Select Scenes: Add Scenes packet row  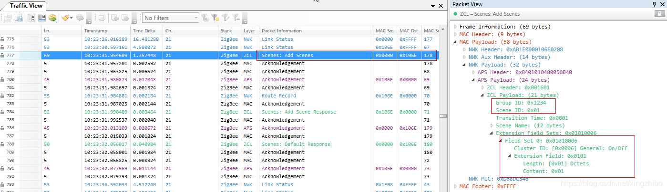(219, 55)
